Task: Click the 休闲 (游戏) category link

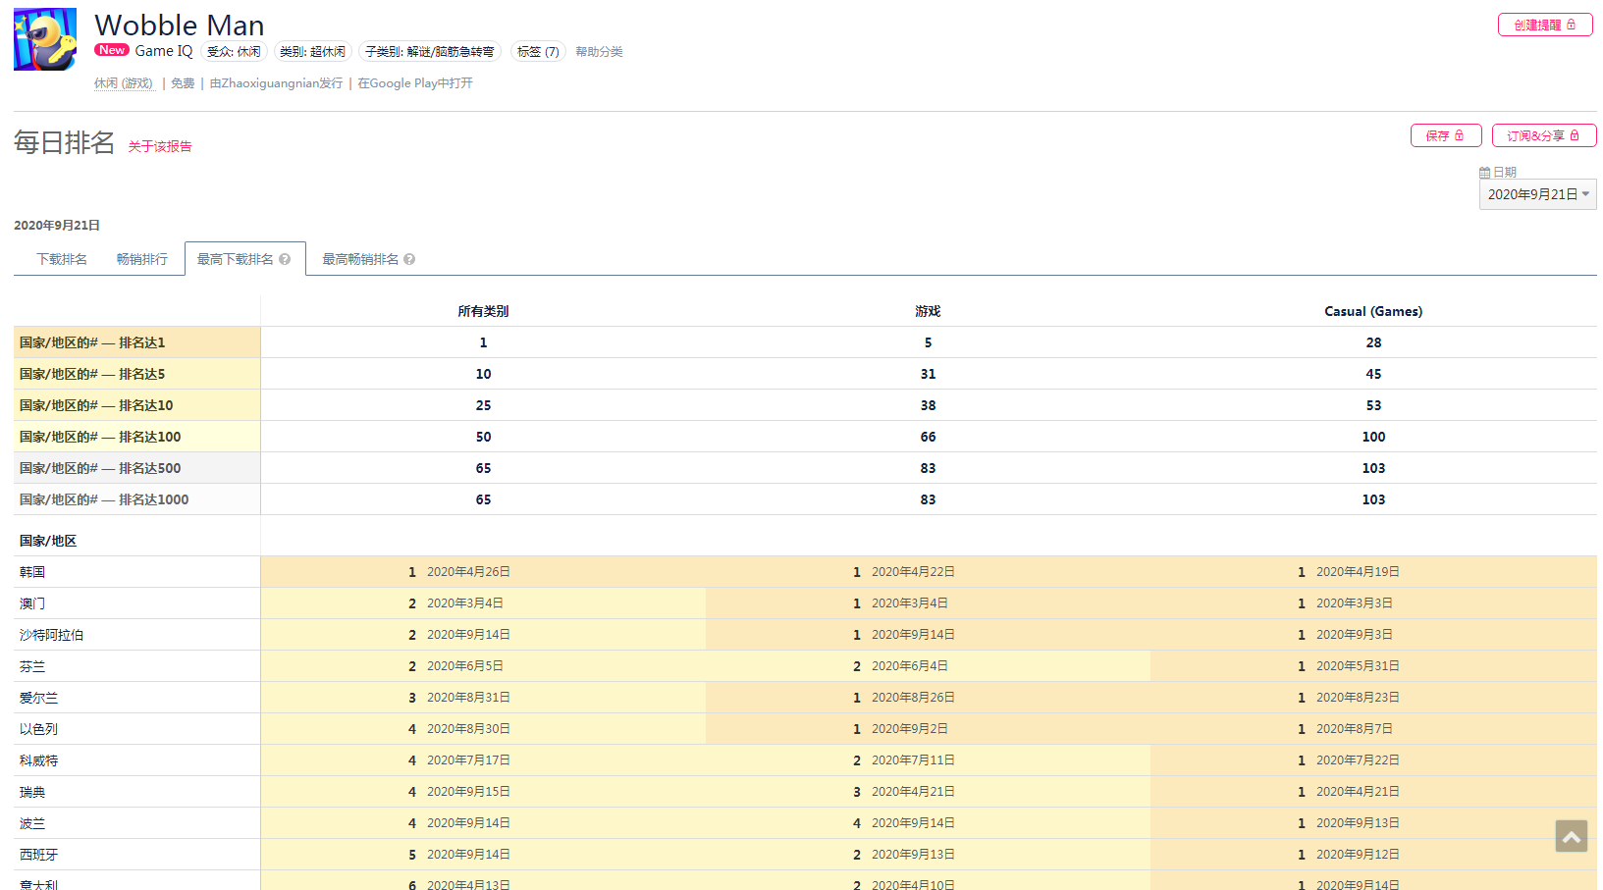Action: [x=124, y=83]
